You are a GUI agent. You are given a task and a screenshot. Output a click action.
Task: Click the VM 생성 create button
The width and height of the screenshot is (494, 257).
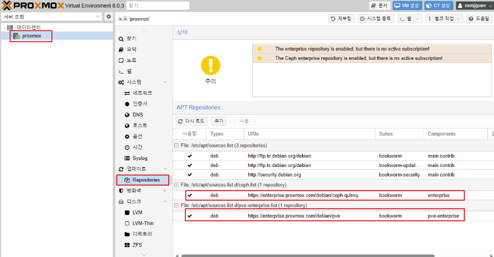tap(407, 6)
